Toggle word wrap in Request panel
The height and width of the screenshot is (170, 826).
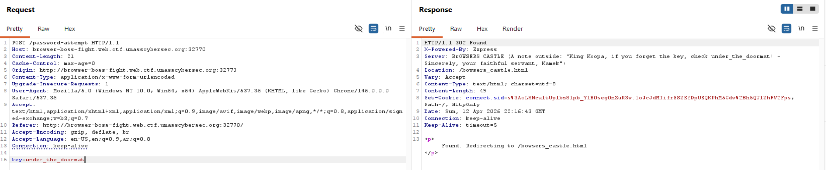coord(373,29)
